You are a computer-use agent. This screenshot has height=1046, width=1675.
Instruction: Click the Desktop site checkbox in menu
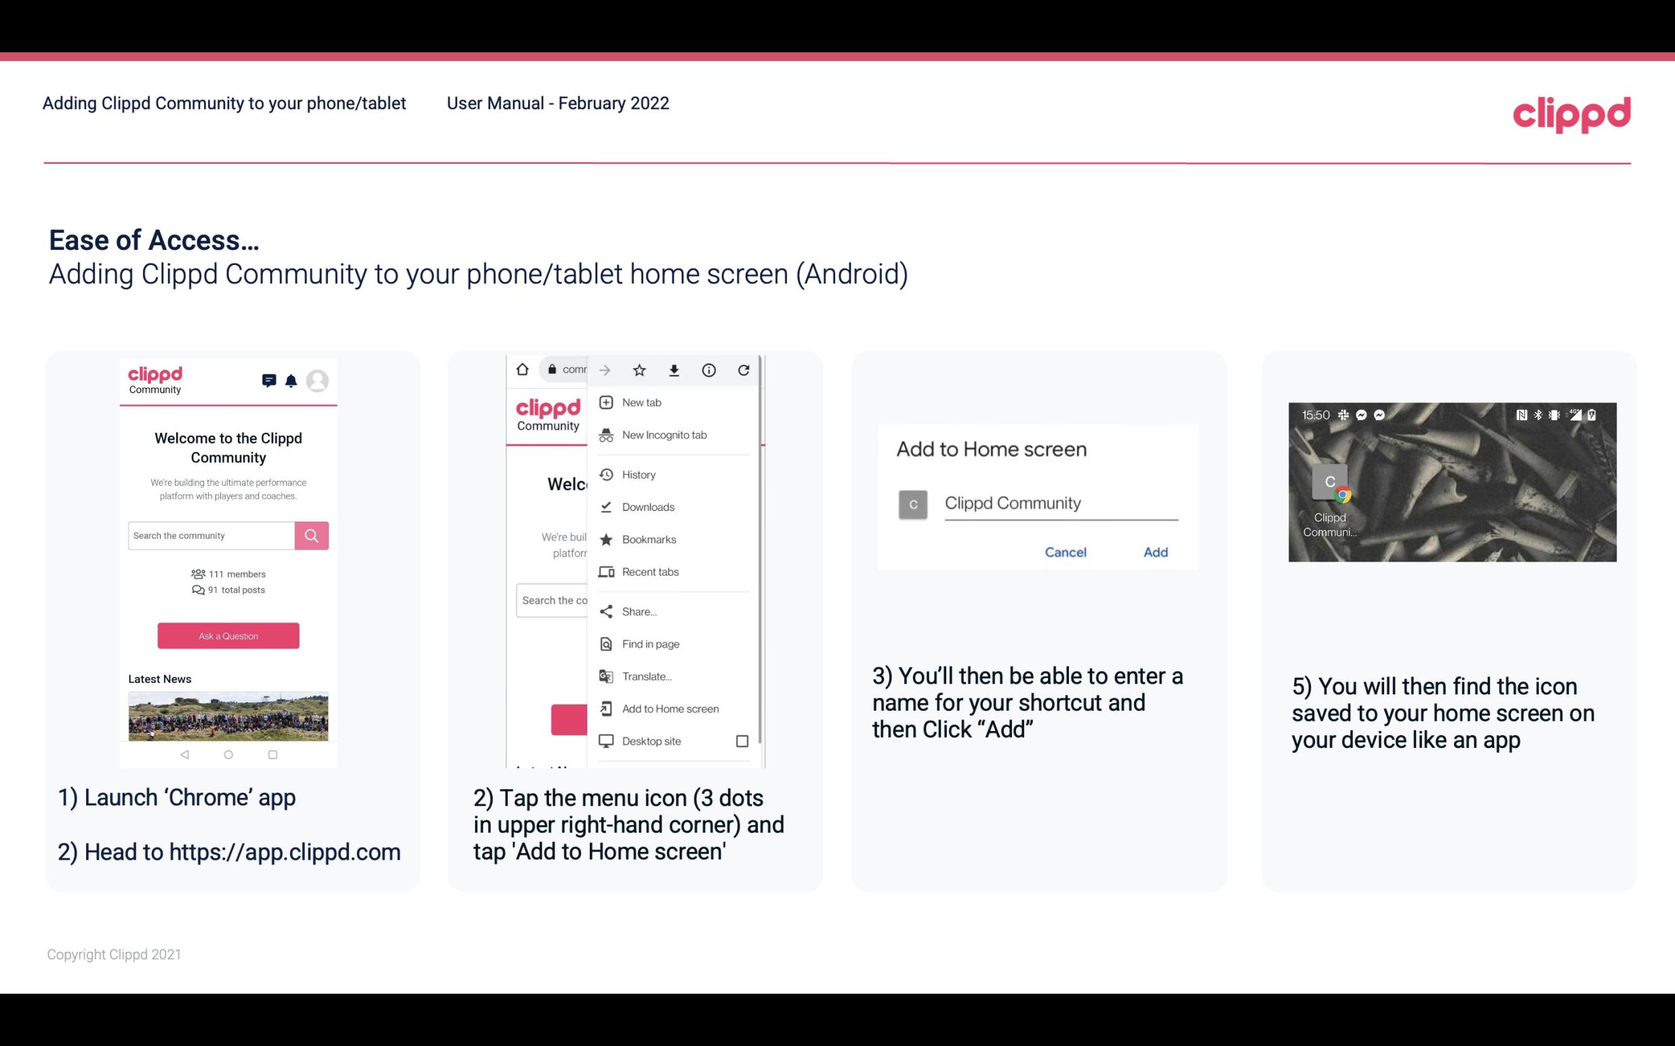tap(743, 740)
